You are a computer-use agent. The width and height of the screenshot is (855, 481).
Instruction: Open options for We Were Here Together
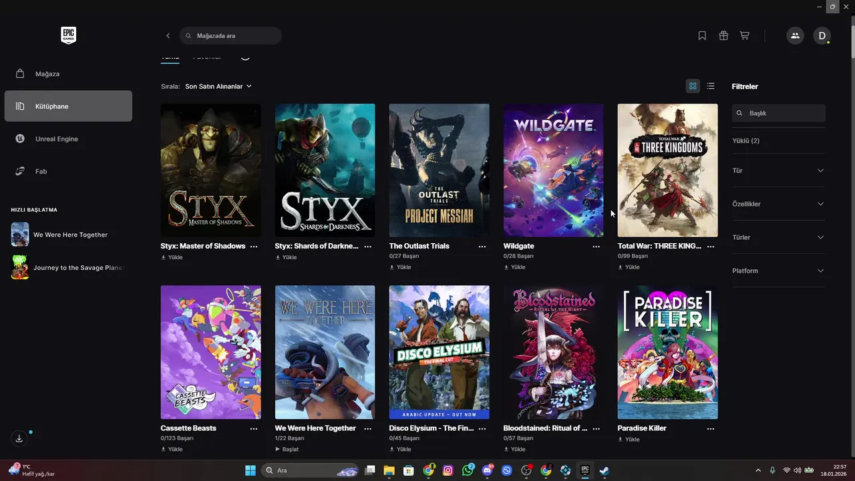pos(368,429)
